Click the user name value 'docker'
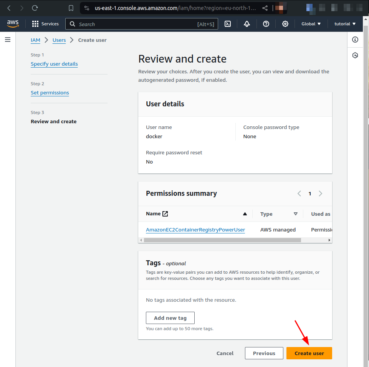369x367 pixels. (154, 136)
